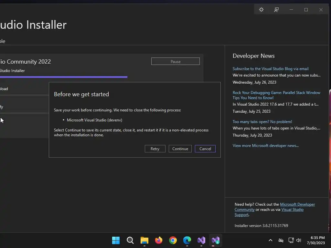Launch Google Chrome from taskbar
The width and height of the screenshot is (331, 248).
[173, 240]
